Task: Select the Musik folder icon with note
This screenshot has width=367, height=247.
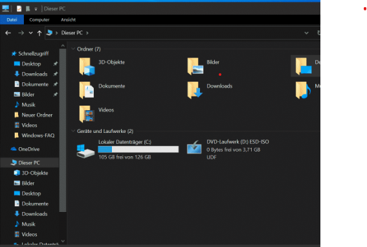Action: (x=303, y=90)
